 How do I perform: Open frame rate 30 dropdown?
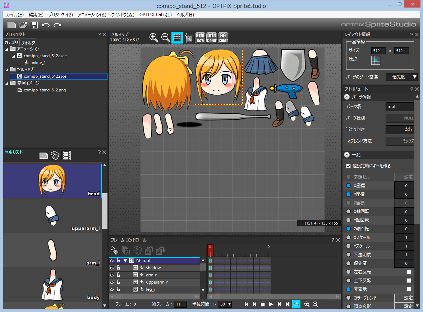pyautogui.click(x=229, y=304)
